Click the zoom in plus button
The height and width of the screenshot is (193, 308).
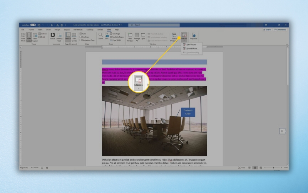tap(281, 168)
